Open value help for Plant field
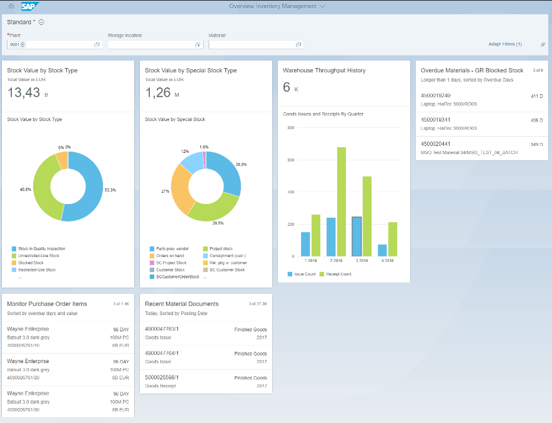 pyautogui.click(x=97, y=45)
